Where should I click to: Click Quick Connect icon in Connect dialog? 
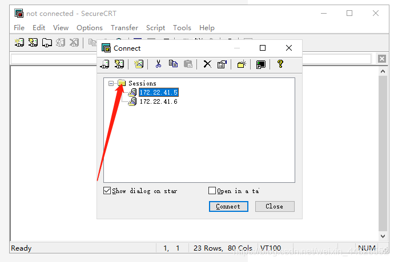(x=119, y=64)
